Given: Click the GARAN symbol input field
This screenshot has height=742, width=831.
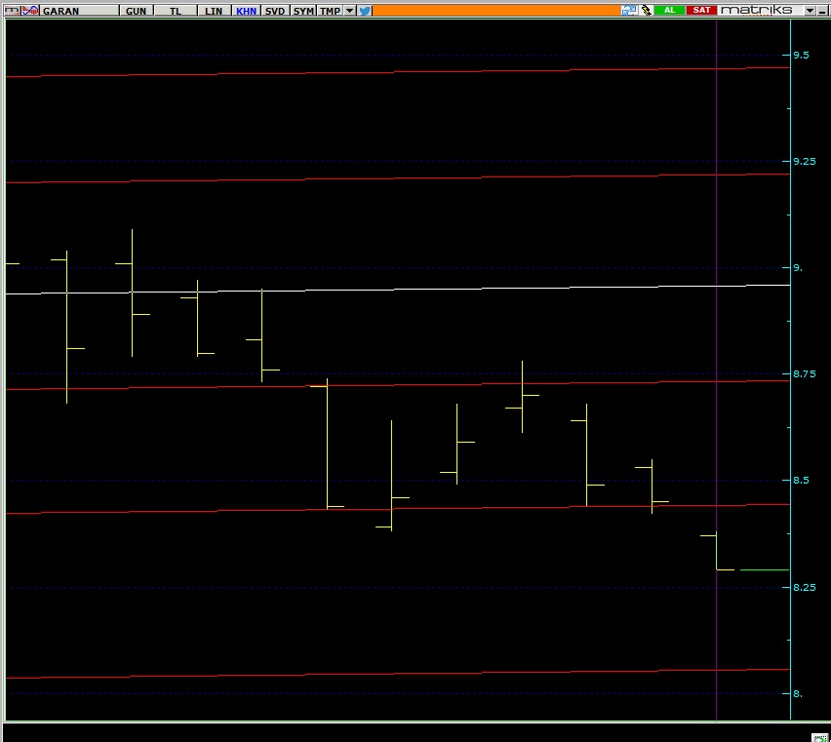Looking at the screenshot, I should click(80, 11).
